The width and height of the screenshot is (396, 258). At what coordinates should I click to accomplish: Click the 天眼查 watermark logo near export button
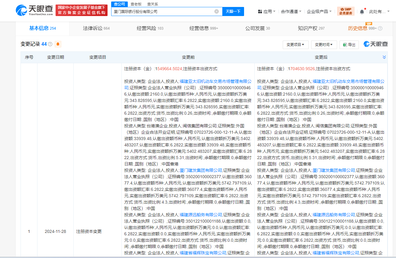(375, 44)
